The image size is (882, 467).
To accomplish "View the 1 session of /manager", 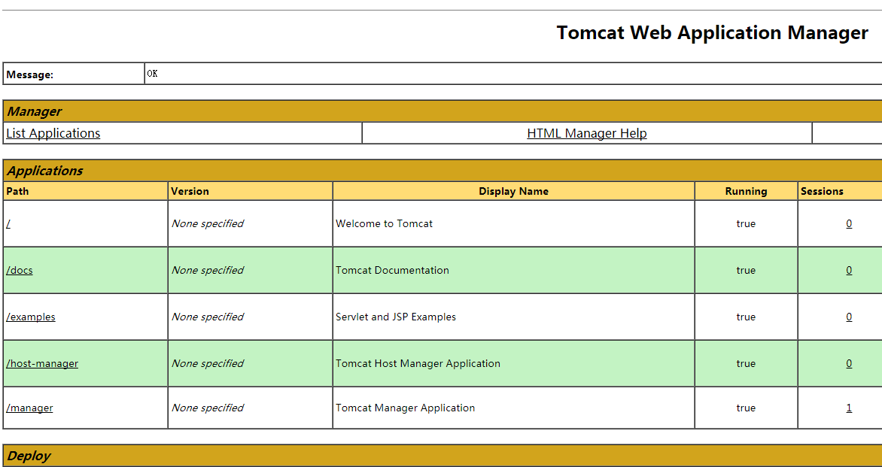I will pos(849,408).
